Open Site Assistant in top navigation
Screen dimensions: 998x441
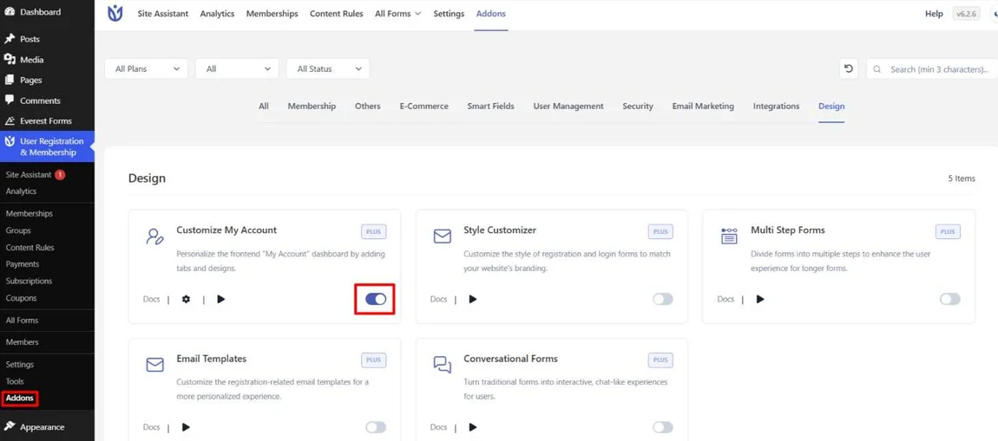pos(163,13)
